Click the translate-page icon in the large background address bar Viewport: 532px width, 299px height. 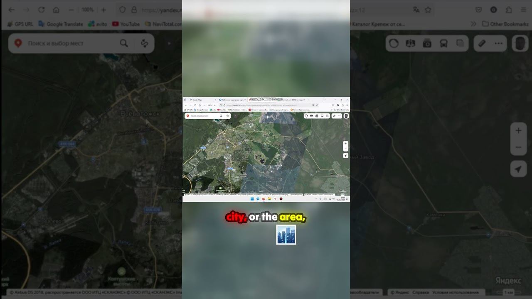[416, 10]
